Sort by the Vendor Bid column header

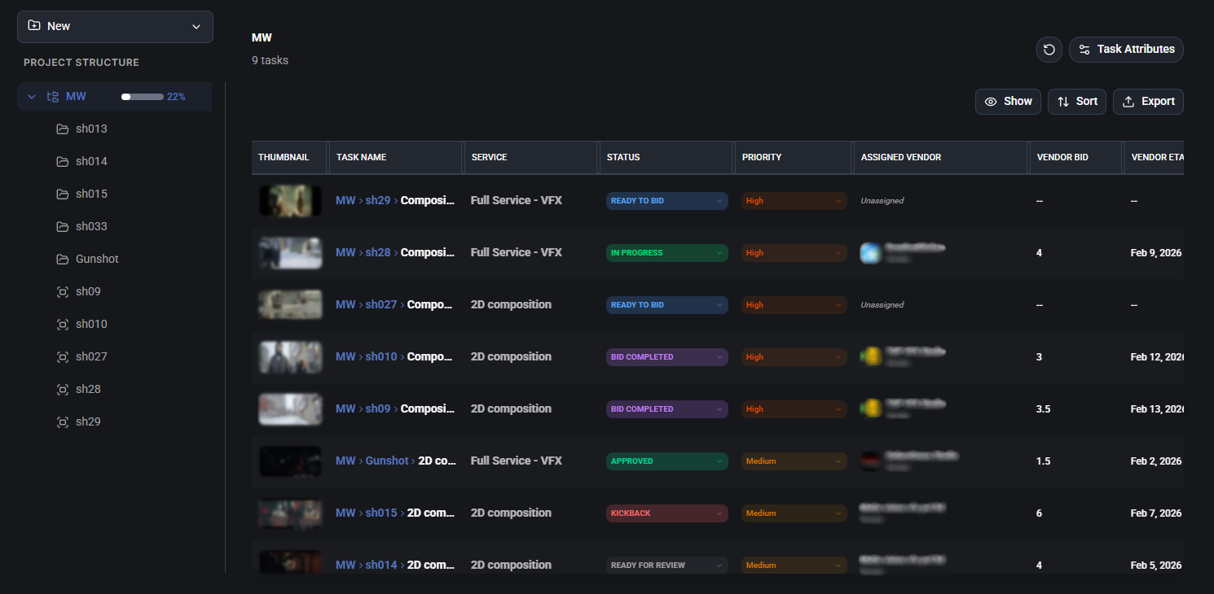[x=1062, y=157]
